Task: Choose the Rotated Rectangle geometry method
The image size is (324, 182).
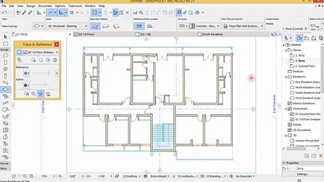Action: [x=116, y=26]
